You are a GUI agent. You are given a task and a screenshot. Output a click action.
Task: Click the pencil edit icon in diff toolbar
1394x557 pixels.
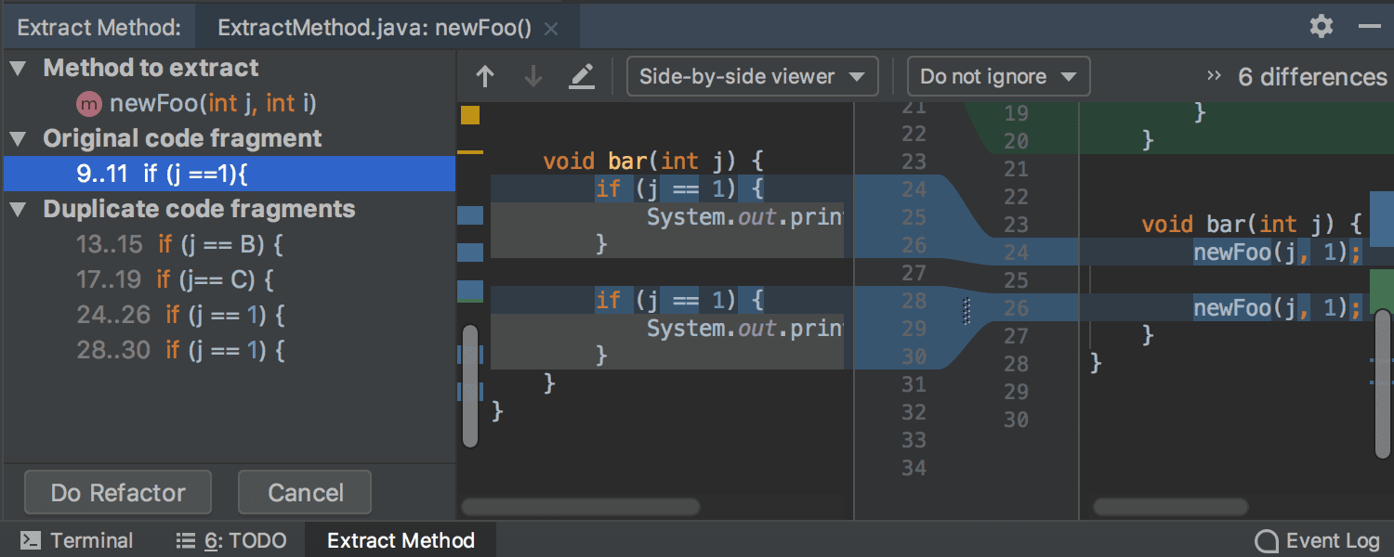click(x=582, y=76)
